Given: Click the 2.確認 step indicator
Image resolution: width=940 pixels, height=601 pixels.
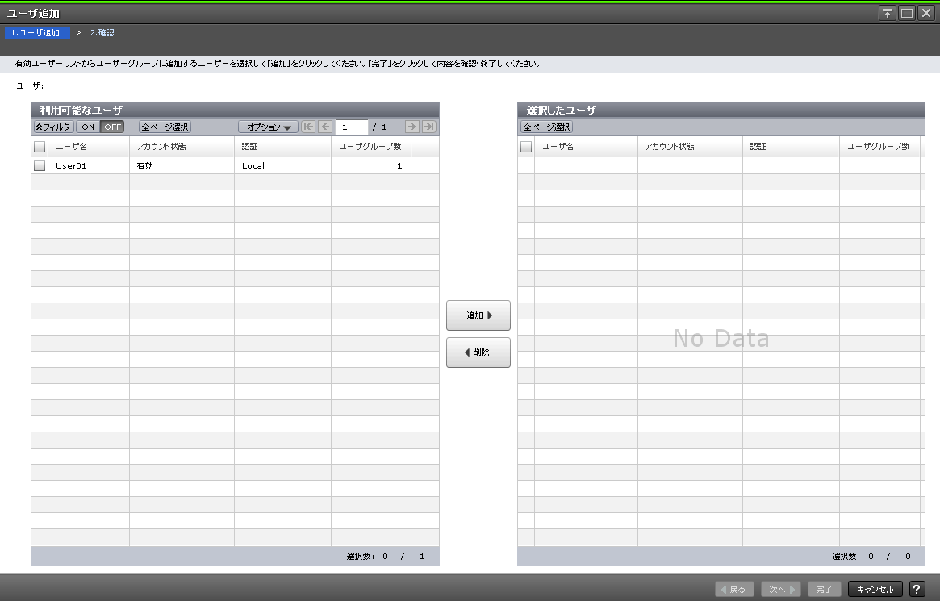Looking at the screenshot, I should tap(102, 32).
